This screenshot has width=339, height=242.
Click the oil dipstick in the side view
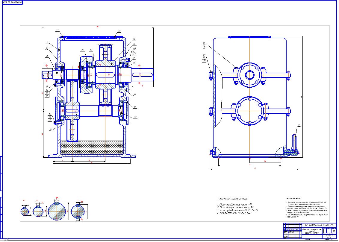tap(294, 141)
